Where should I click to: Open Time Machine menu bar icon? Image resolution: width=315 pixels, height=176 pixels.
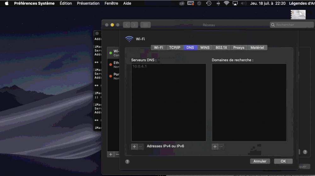click(209, 3)
